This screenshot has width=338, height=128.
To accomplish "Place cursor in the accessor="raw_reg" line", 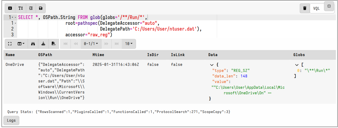I will [x=89, y=35].
